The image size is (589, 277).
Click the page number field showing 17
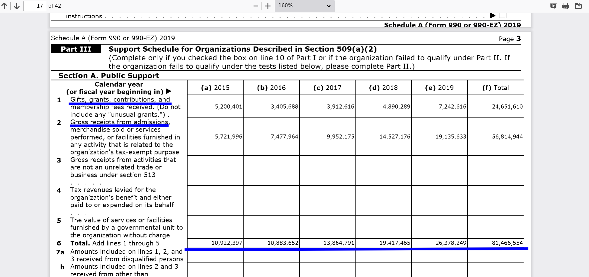(x=35, y=6)
